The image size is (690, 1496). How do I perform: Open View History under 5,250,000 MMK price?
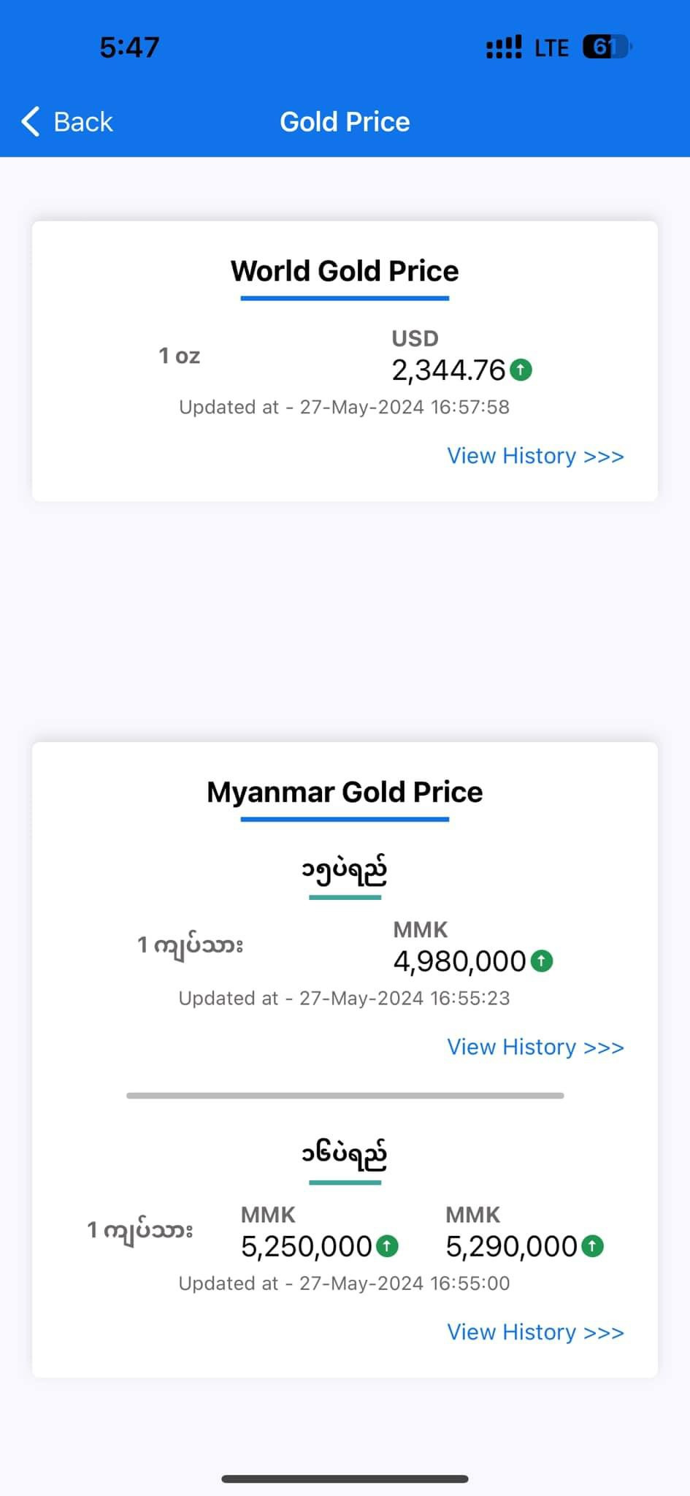535,1332
